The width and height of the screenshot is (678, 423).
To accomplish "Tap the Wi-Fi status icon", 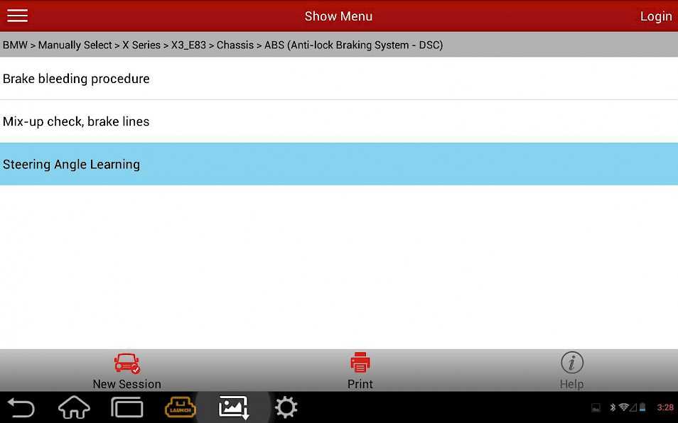I will [623, 407].
